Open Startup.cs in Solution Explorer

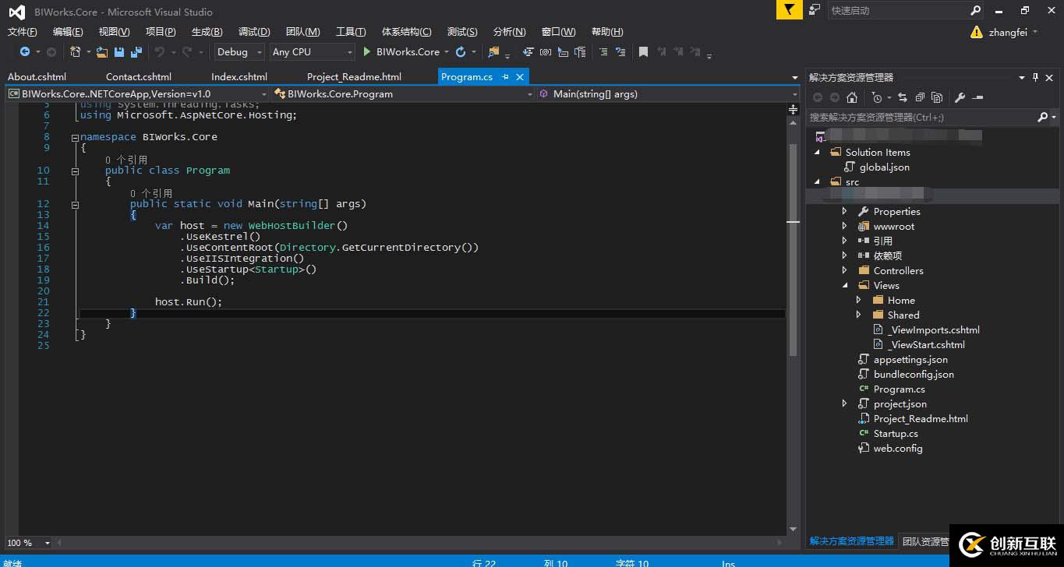pos(895,433)
